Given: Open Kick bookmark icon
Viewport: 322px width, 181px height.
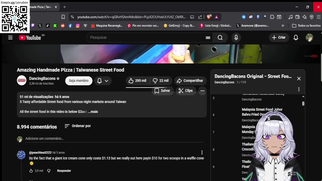Looking at the screenshot, I should click(x=55, y=25).
